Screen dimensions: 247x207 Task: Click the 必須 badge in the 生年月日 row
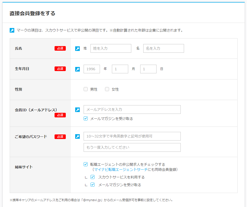[x=60, y=69]
